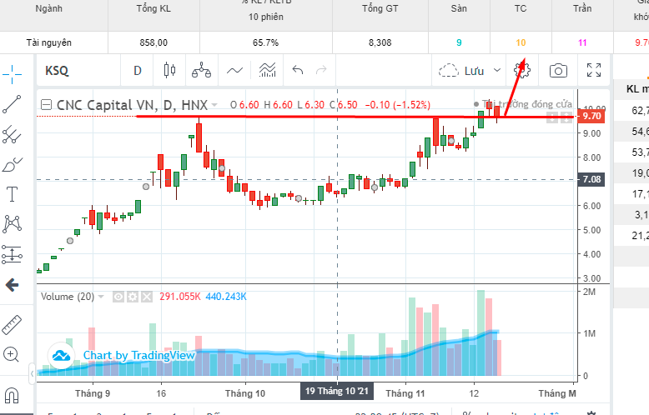Open the candlestick chart style selector
Viewport: 649px width, 415px height.
(x=169, y=70)
